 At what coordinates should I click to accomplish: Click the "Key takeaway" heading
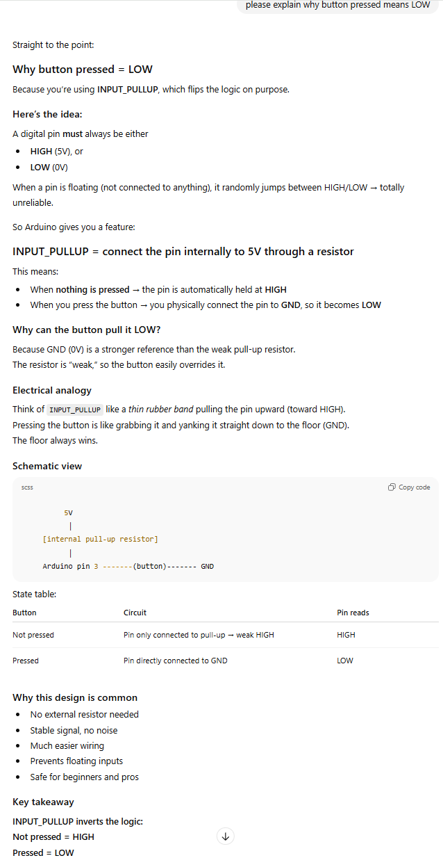(x=43, y=802)
